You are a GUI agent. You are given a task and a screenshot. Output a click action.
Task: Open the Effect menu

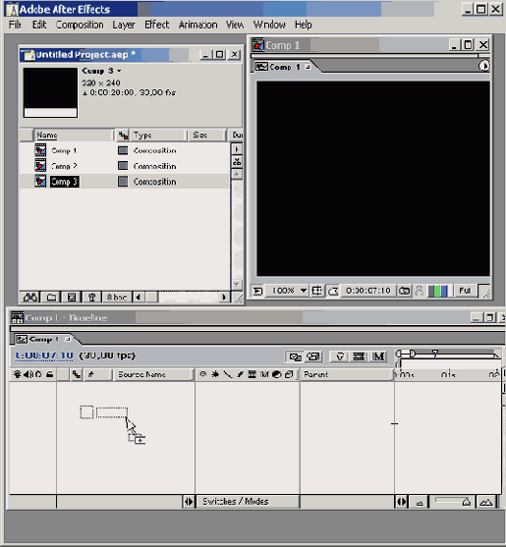click(156, 25)
